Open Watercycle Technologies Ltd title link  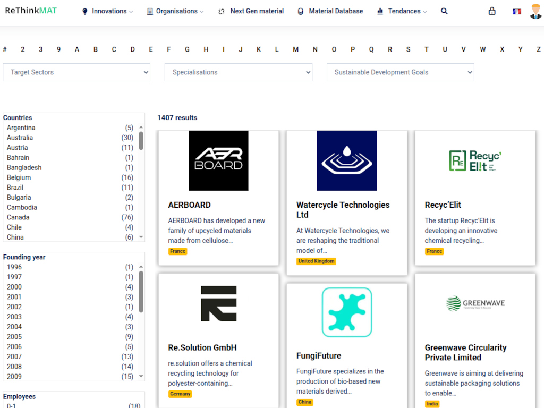pyautogui.click(x=343, y=210)
